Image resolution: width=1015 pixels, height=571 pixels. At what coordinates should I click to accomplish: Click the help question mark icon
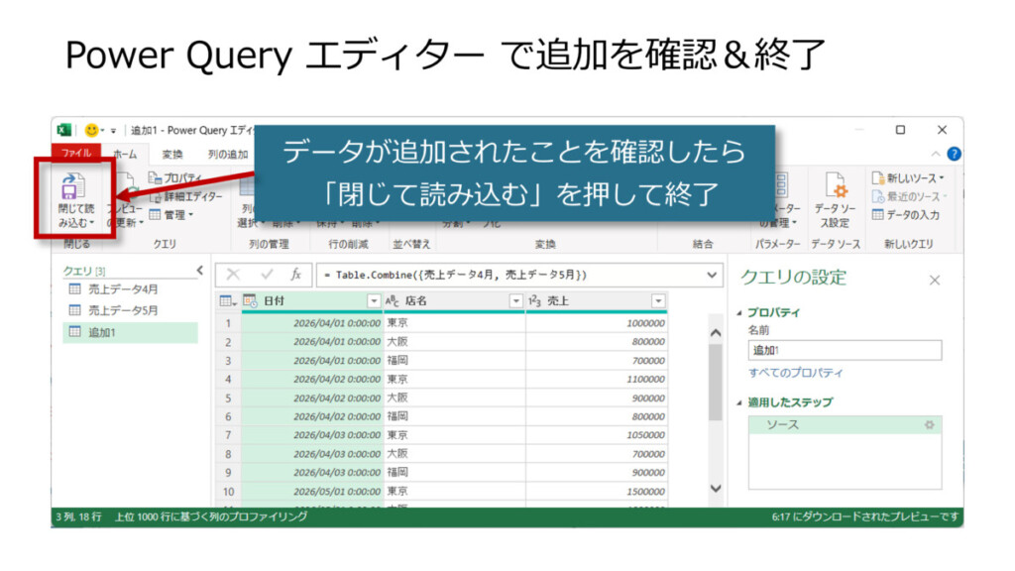(954, 154)
